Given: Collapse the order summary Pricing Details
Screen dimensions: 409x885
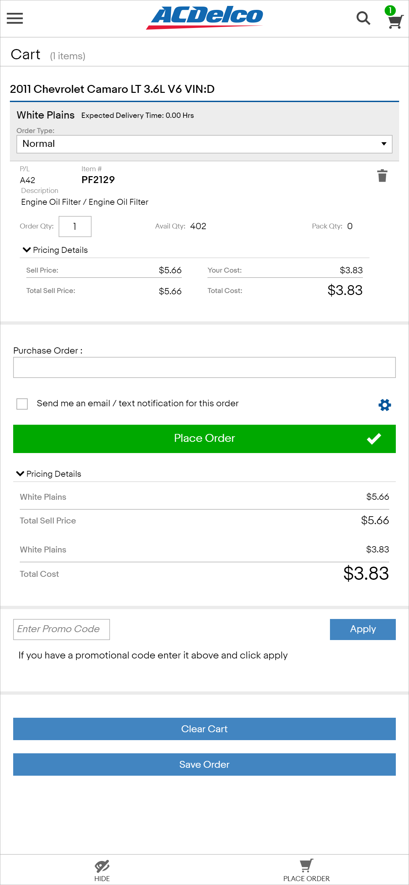Looking at the screenshot, I should coord(49,474).
